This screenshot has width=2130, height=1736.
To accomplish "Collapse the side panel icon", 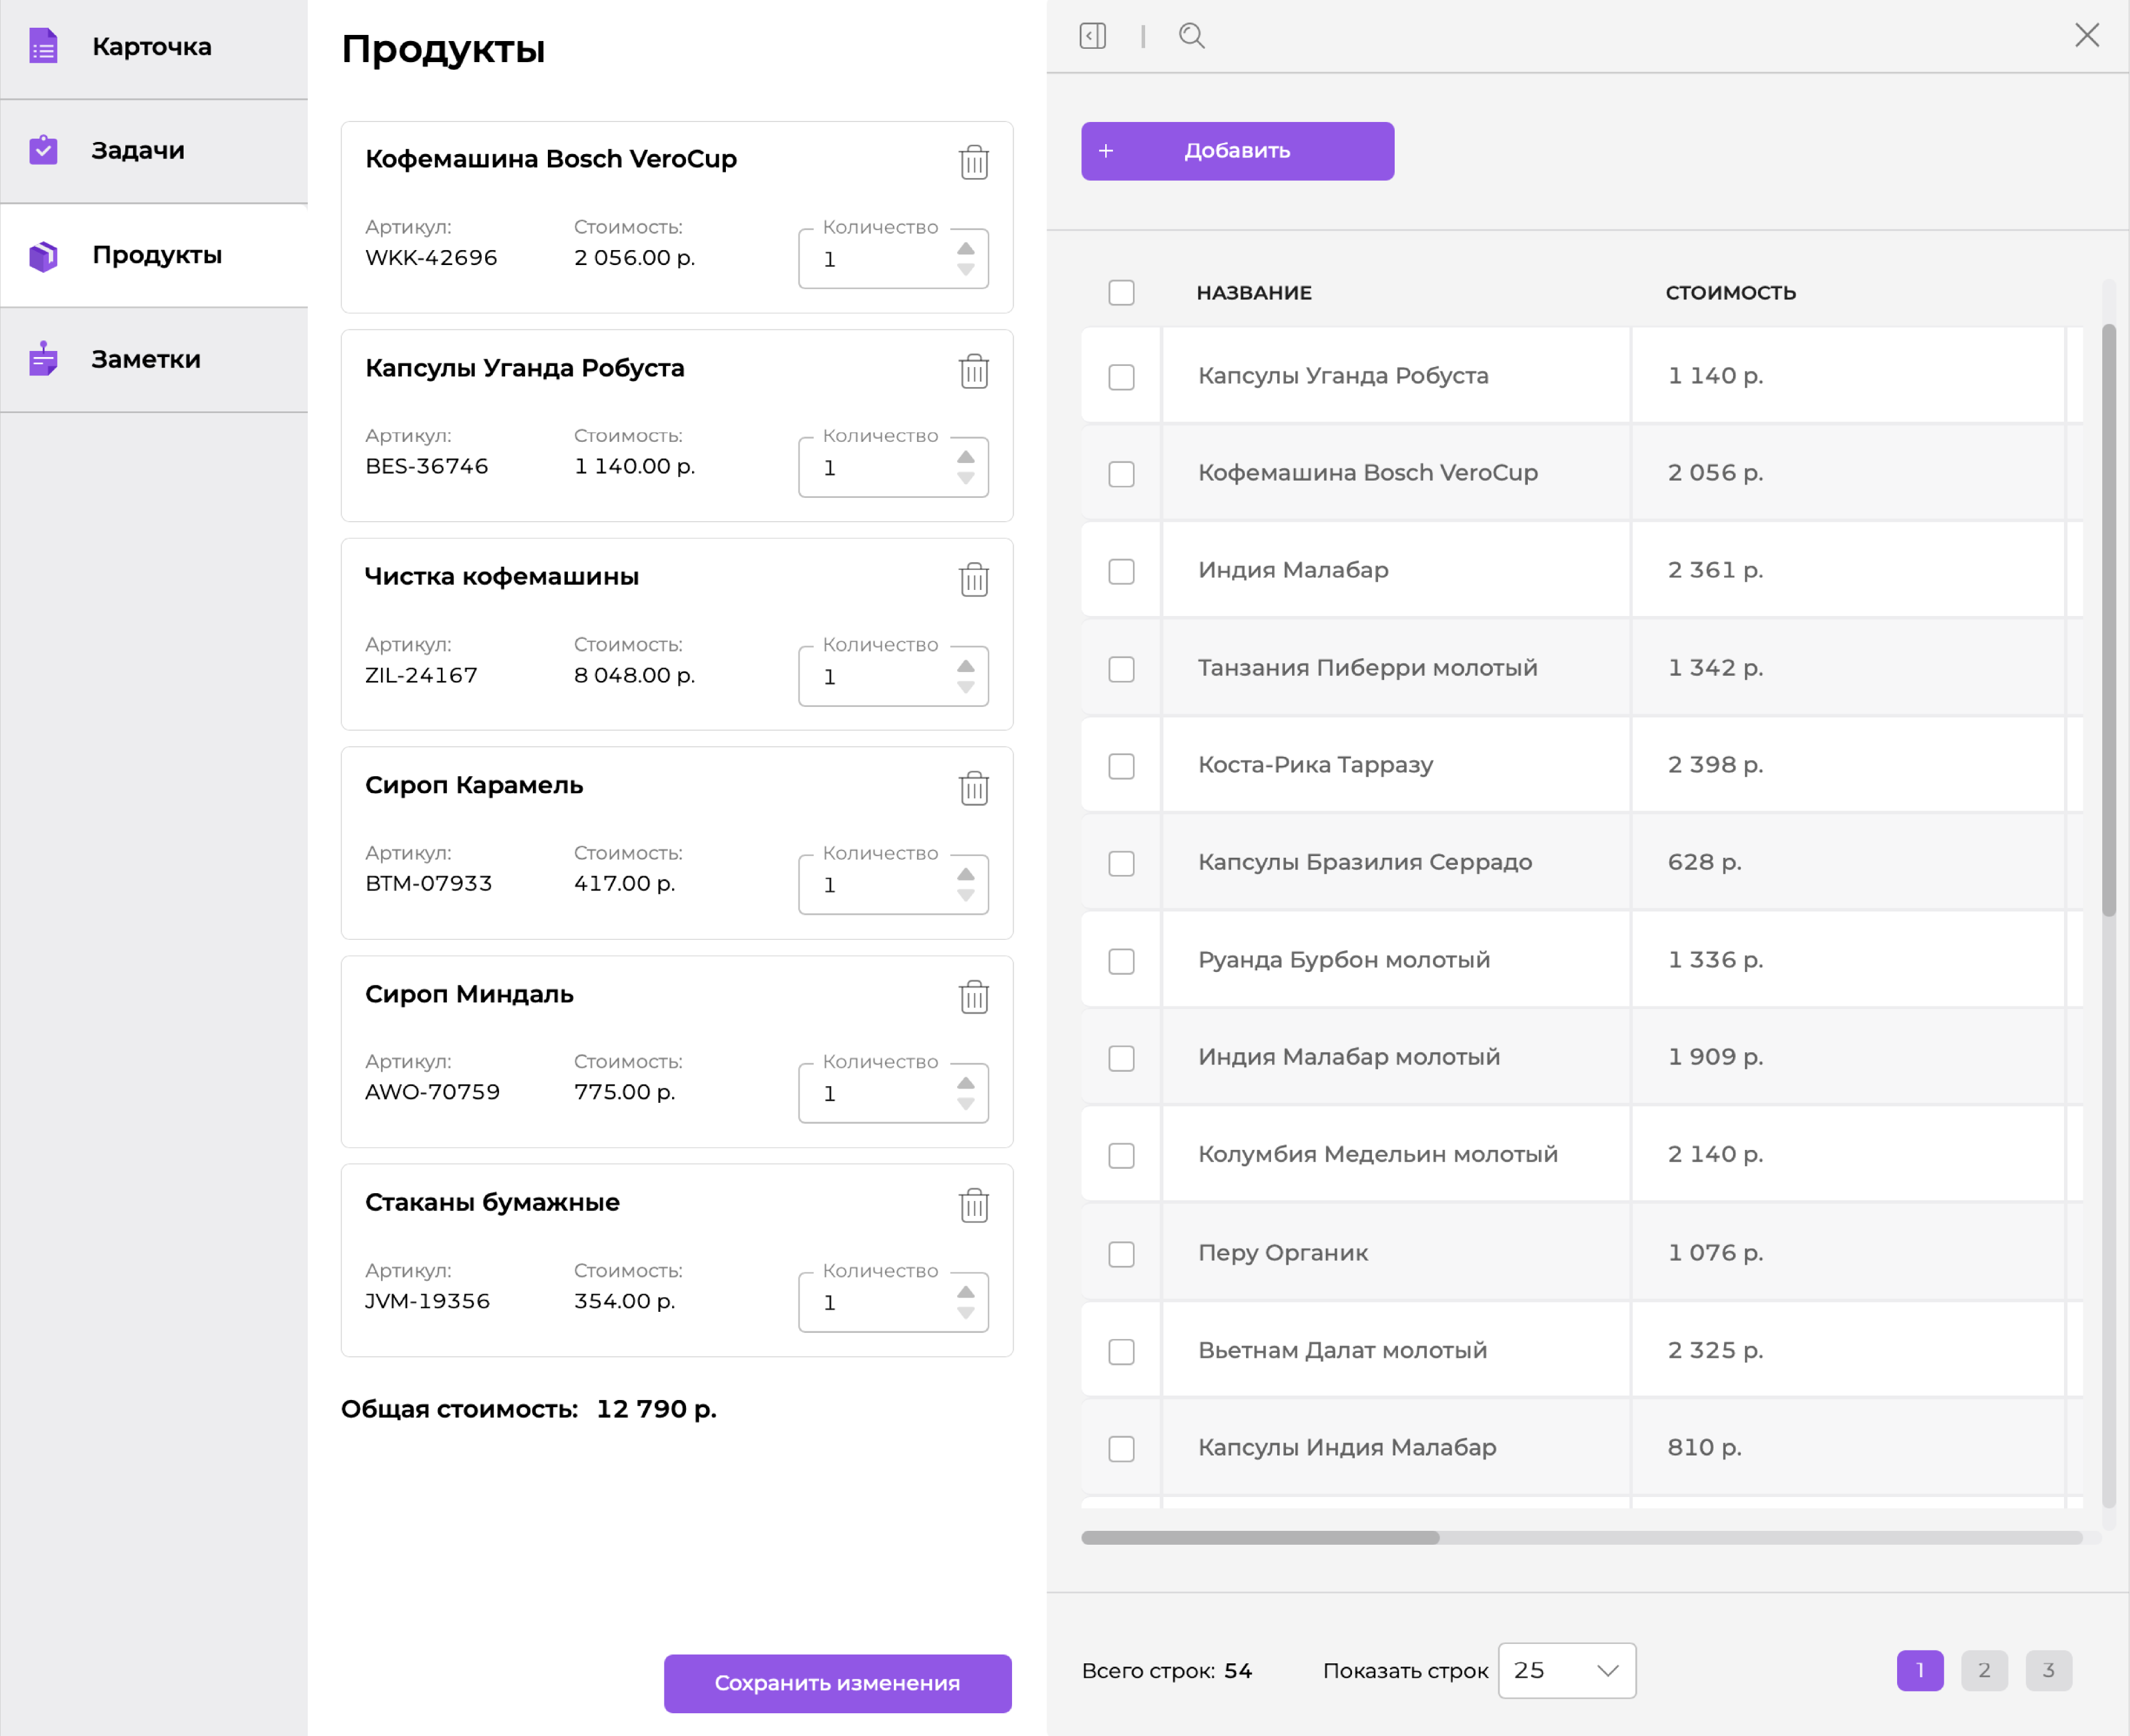I will tap(1092, 36).
